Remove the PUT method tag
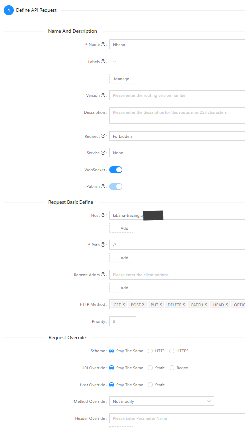245x428 pixels. (x=161, y=304)
